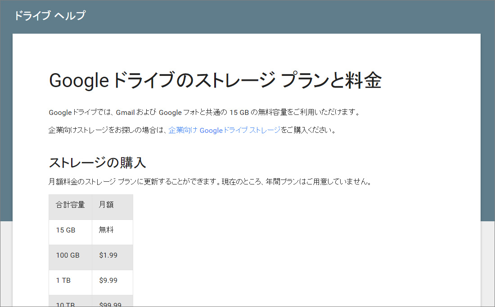Follow the 企業向け Google ドライブ ストレージ link
This screenshot has width=495, height=307.
[224, 130]
